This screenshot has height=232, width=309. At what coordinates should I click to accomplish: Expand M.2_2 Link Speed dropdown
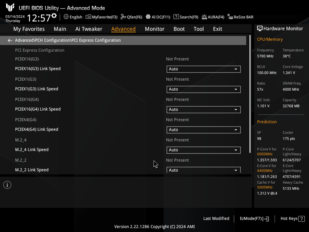pyautogui.click(x=204, y=170)
